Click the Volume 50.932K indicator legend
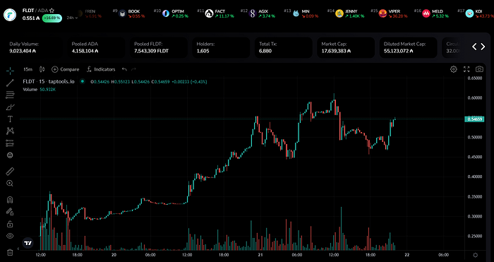 point(40,90)
